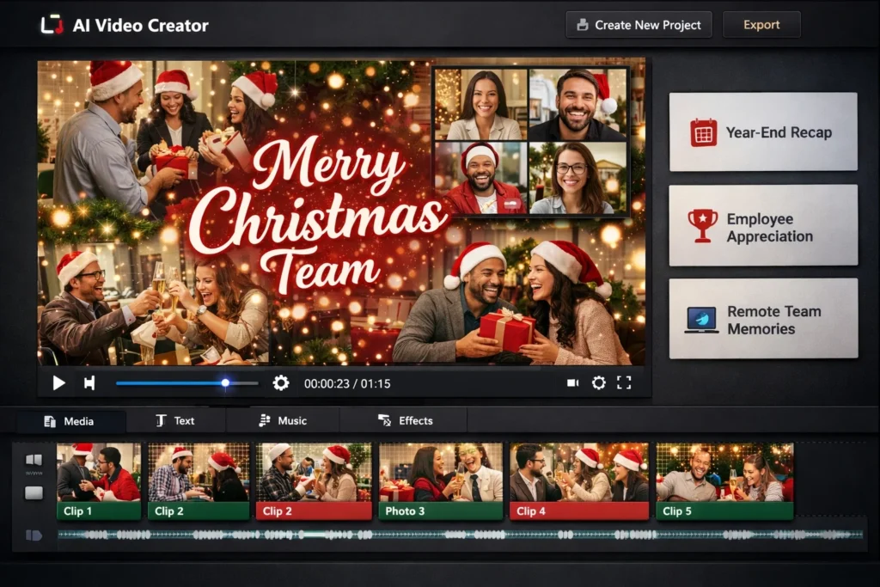Play the video preview
Viewport: 880px width, 587px height.
point(58,383)
